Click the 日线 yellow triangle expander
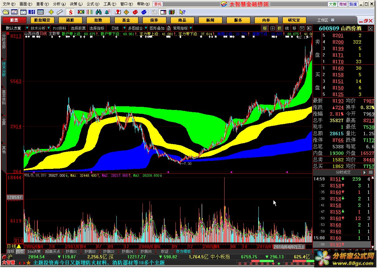This screenshot has height=268, width=377. (x=19, y=246)
